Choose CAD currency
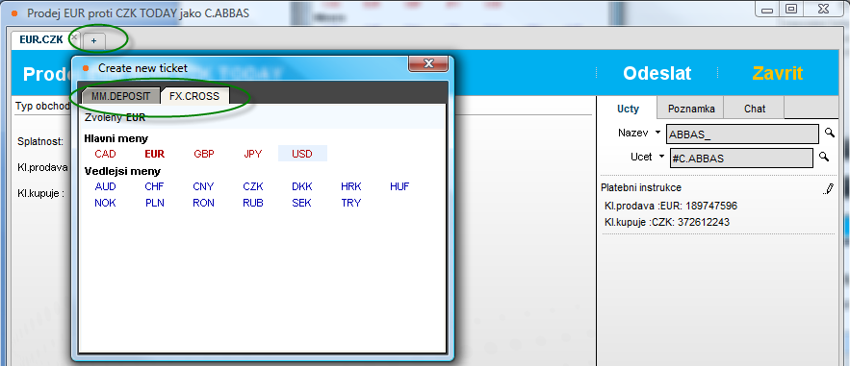 [x=105, y=154]
